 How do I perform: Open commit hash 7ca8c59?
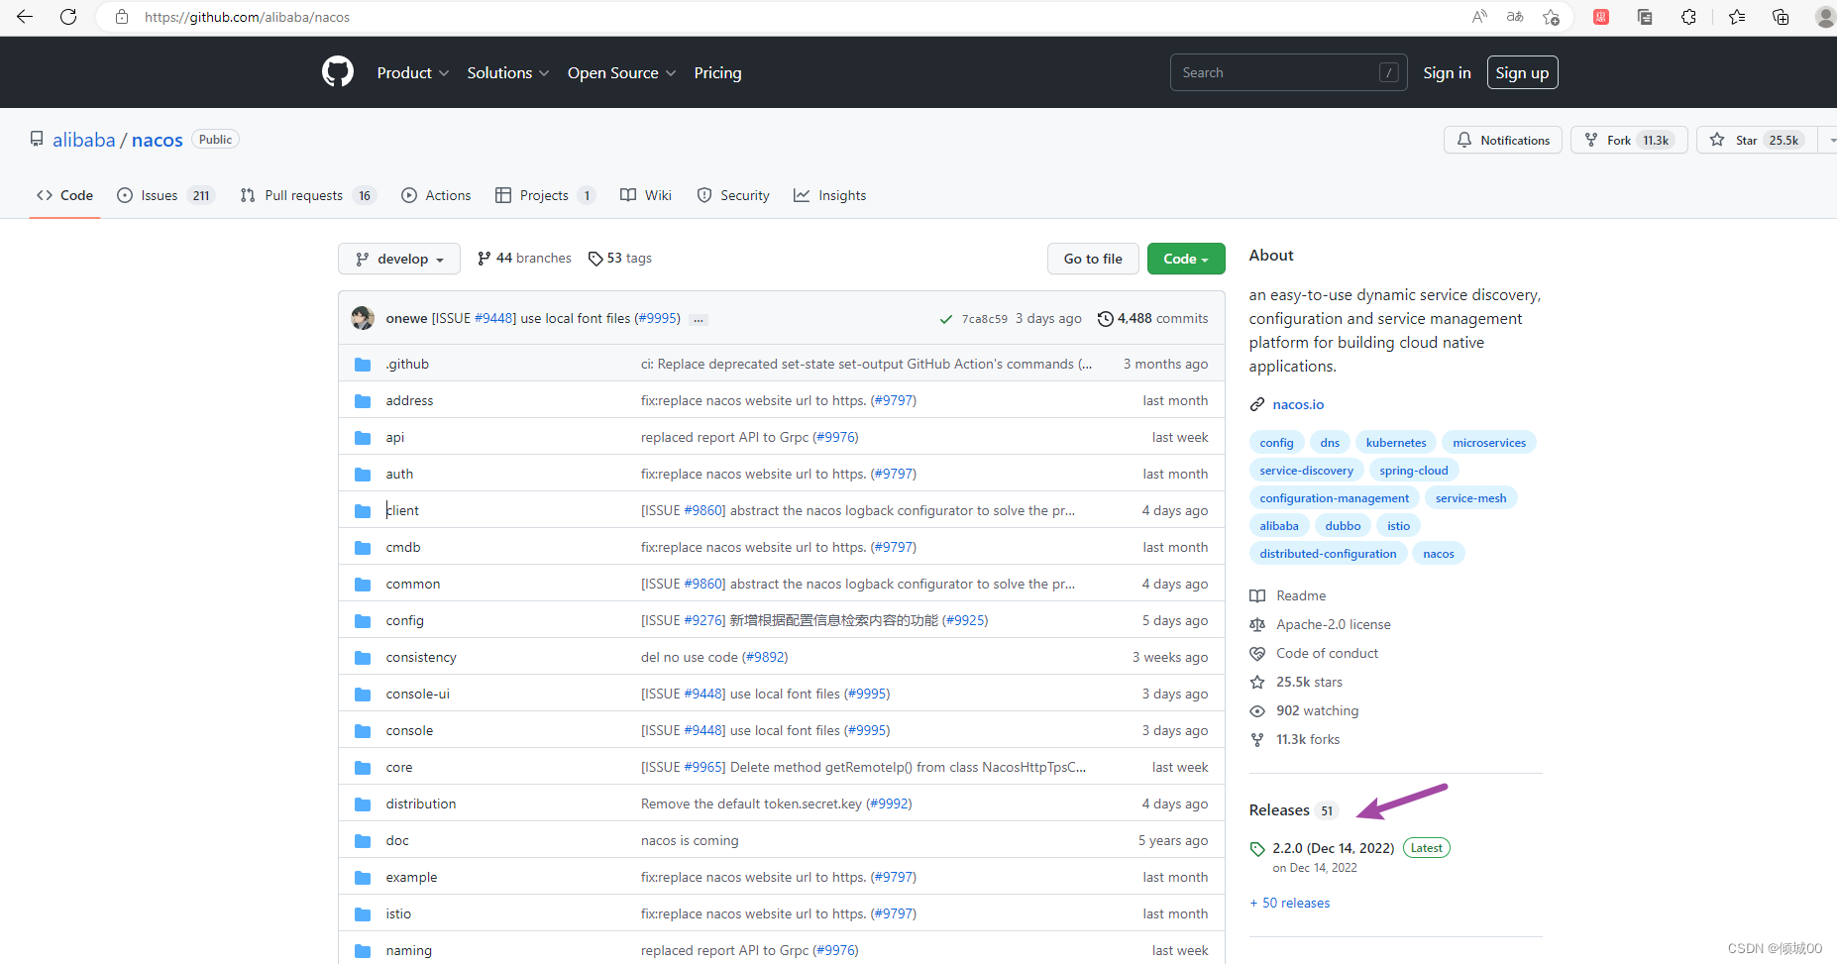pos(984,319)
